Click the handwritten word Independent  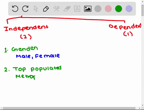[x=26, y=28]
